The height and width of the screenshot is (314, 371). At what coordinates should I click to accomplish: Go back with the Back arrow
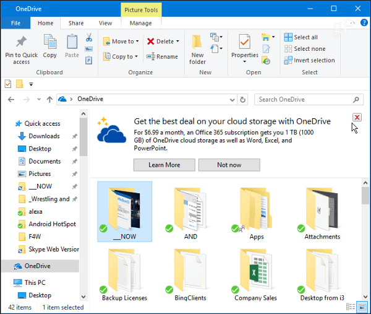point(11,100)
